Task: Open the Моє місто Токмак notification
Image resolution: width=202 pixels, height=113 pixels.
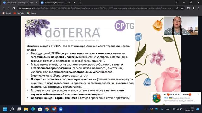Action: [176, 98]
